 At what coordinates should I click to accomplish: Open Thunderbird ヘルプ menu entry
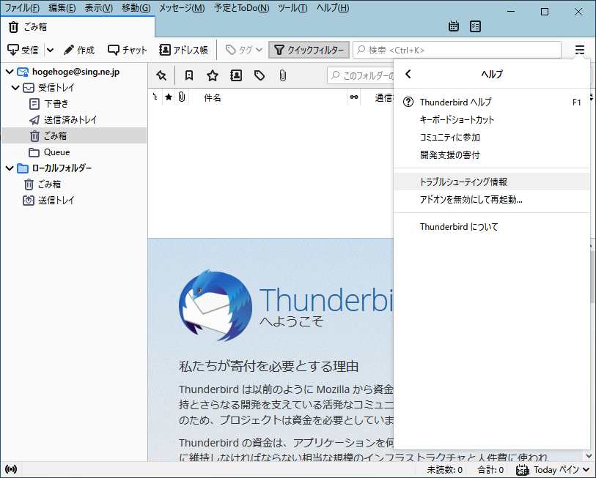492,102
